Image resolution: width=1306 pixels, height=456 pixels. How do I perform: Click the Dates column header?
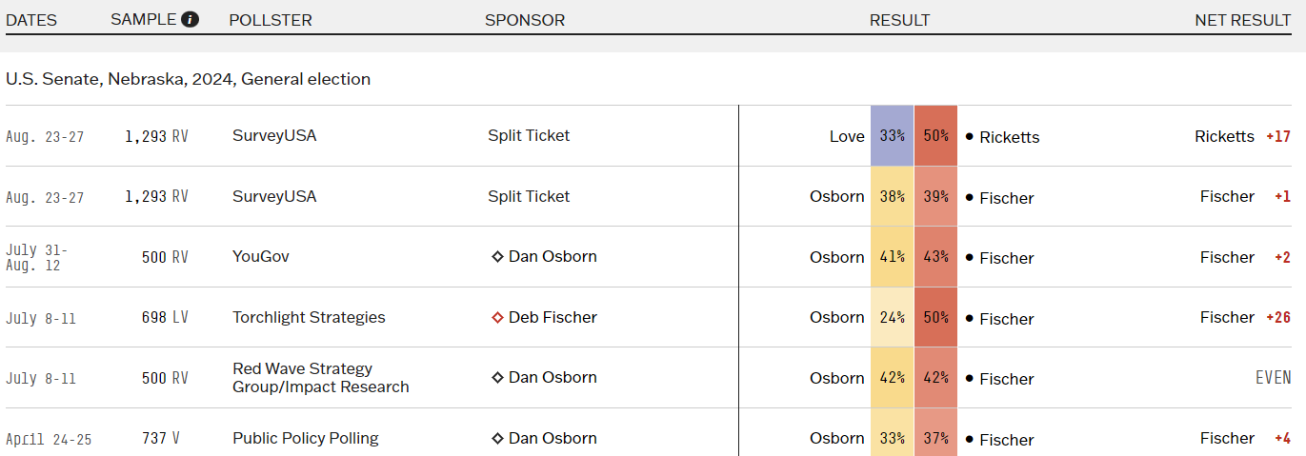click(31, 20)
